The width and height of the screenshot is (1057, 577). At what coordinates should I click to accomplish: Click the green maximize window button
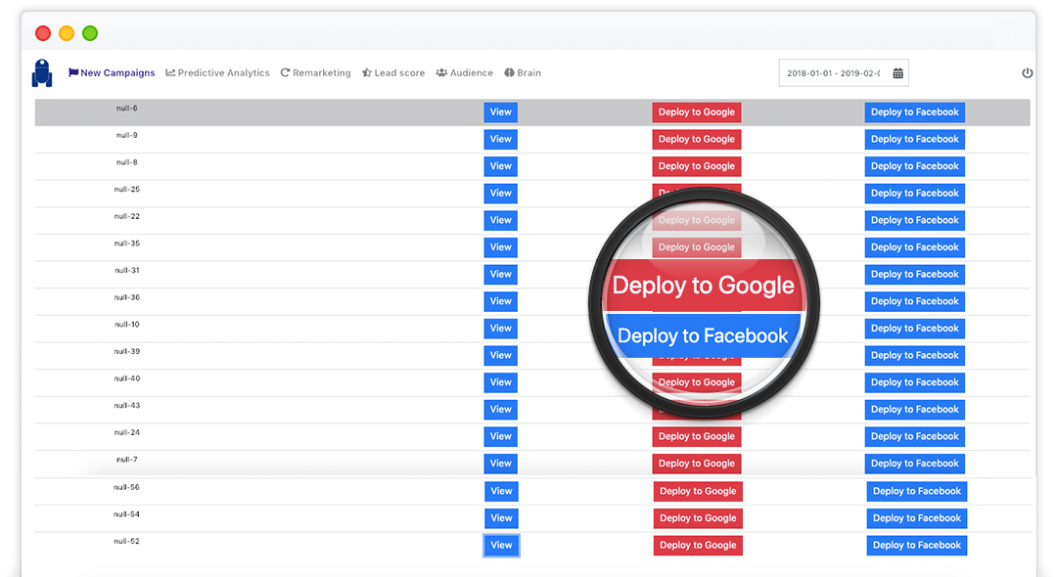90,33
